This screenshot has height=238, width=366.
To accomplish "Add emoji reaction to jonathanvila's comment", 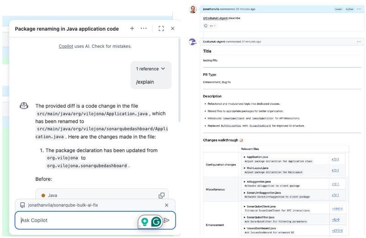I will (205, 26).
